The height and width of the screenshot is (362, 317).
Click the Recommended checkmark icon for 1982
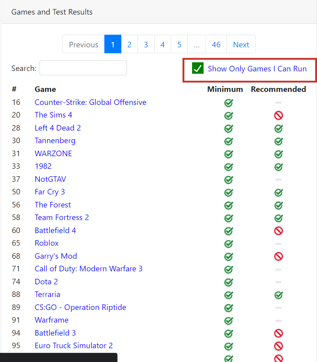click(279, 167)
